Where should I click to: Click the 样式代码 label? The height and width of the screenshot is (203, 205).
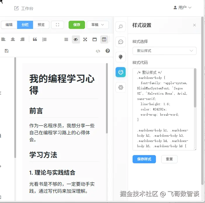click(x=140, y=63)
